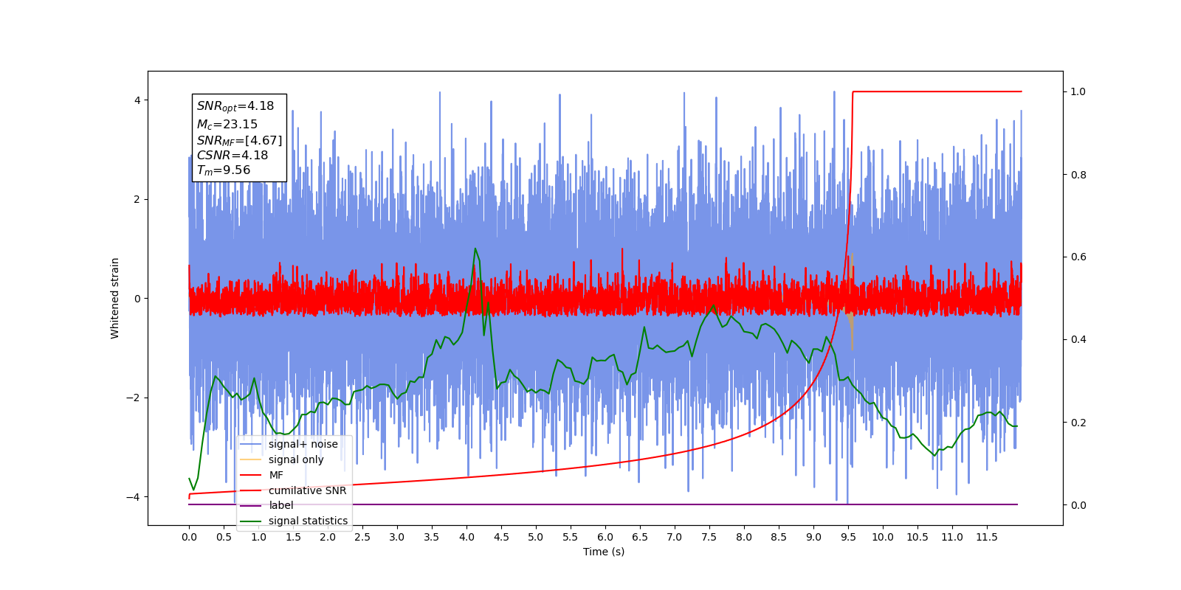Click the red cumulative SNR plateau at 1.0
The height and width of the screenshot is (590, 1181).
click(x=937, y=91)
